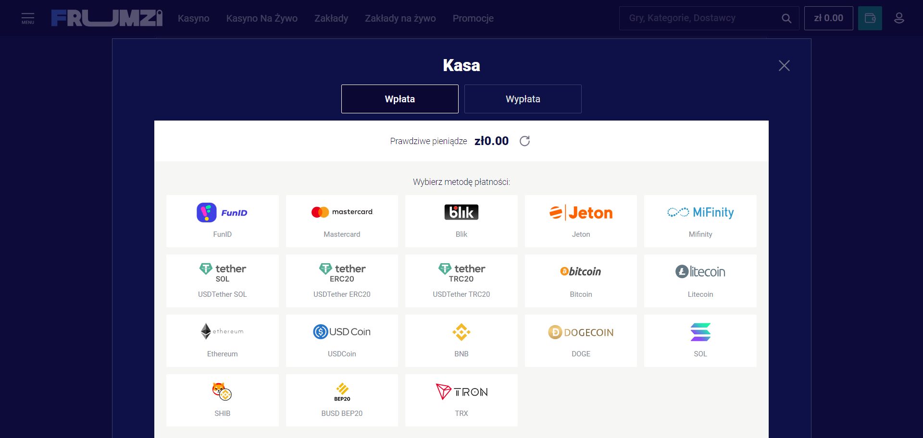
Task: Open the wallet cashier icon
Action: [870, 18]
